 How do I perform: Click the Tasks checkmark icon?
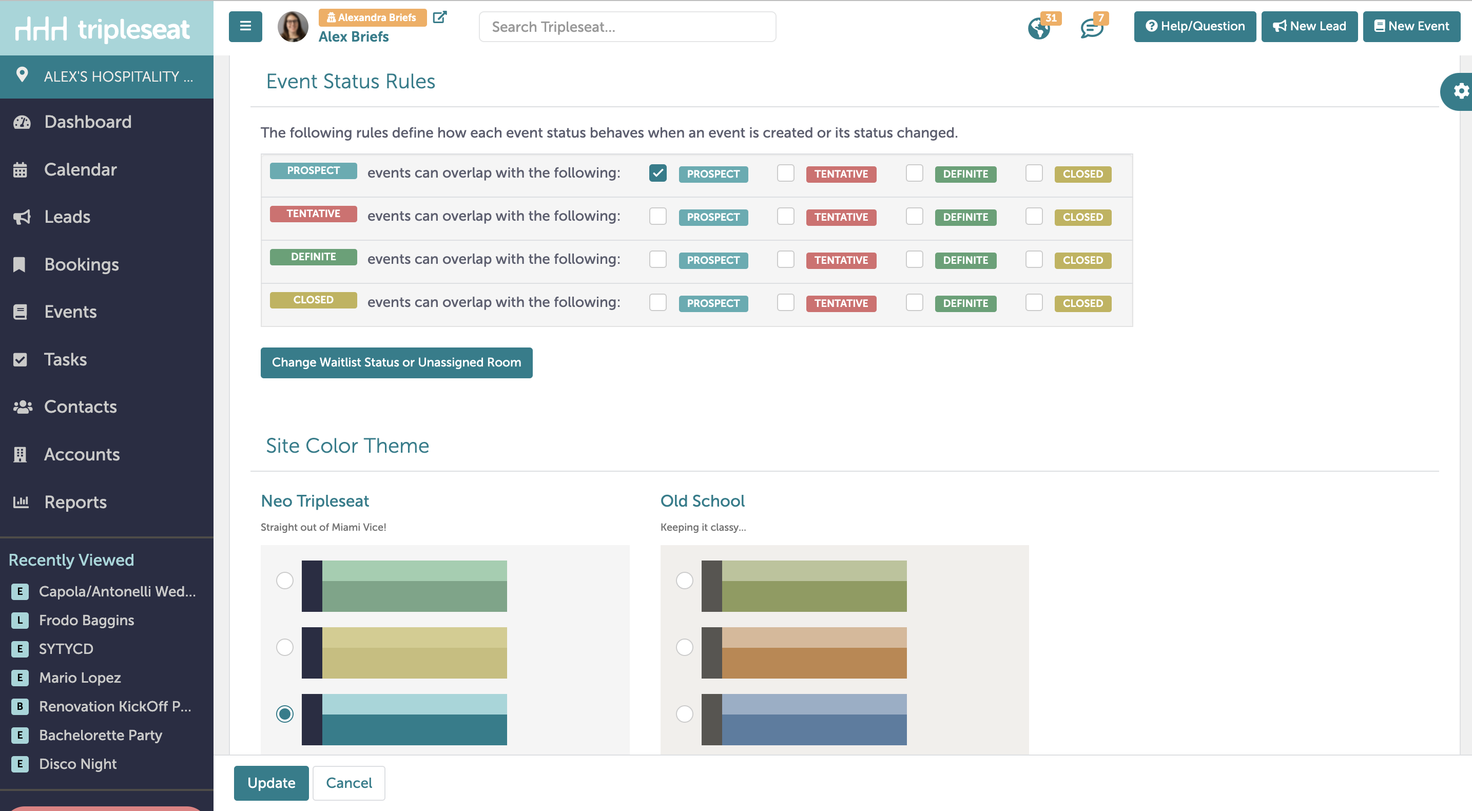(x=20, y=359)
